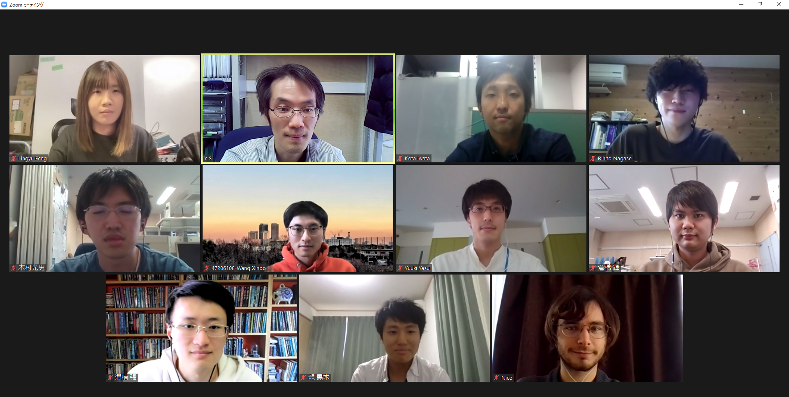This screenshot has width=789, height=397.
Task: Select the 潤楠 張 video tile
Action: [x=201, y=328]
